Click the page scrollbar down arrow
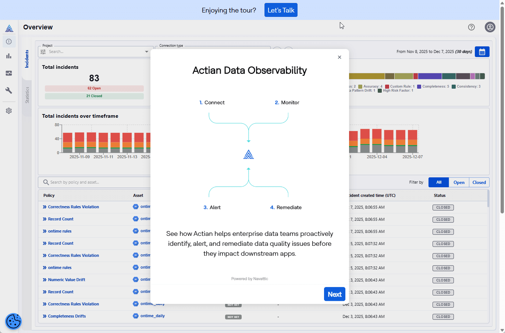505x333 pixels. click(x=502, y=330)
